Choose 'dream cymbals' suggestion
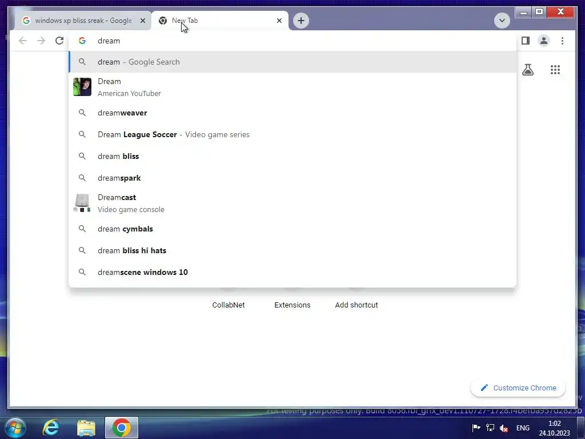This screenshot has height=439, width=585. 292,229
